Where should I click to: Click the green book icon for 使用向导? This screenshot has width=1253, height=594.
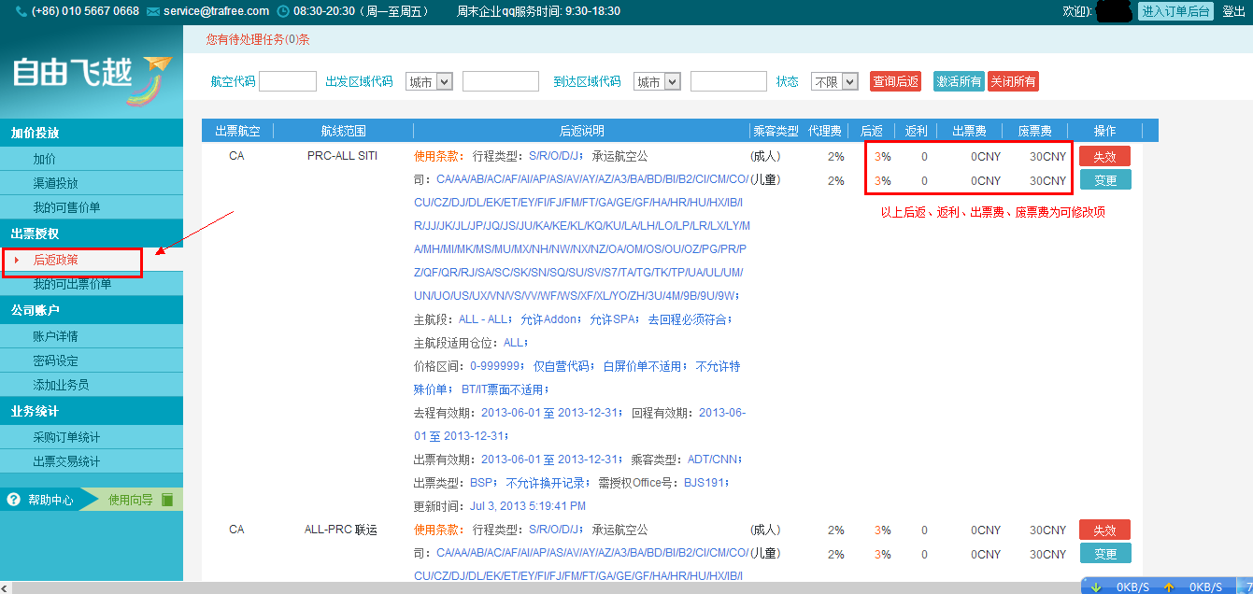(167, 500)
